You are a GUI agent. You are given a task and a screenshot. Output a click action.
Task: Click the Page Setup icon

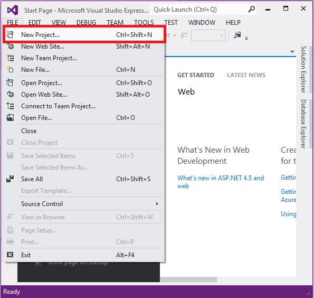pos(10,230)
